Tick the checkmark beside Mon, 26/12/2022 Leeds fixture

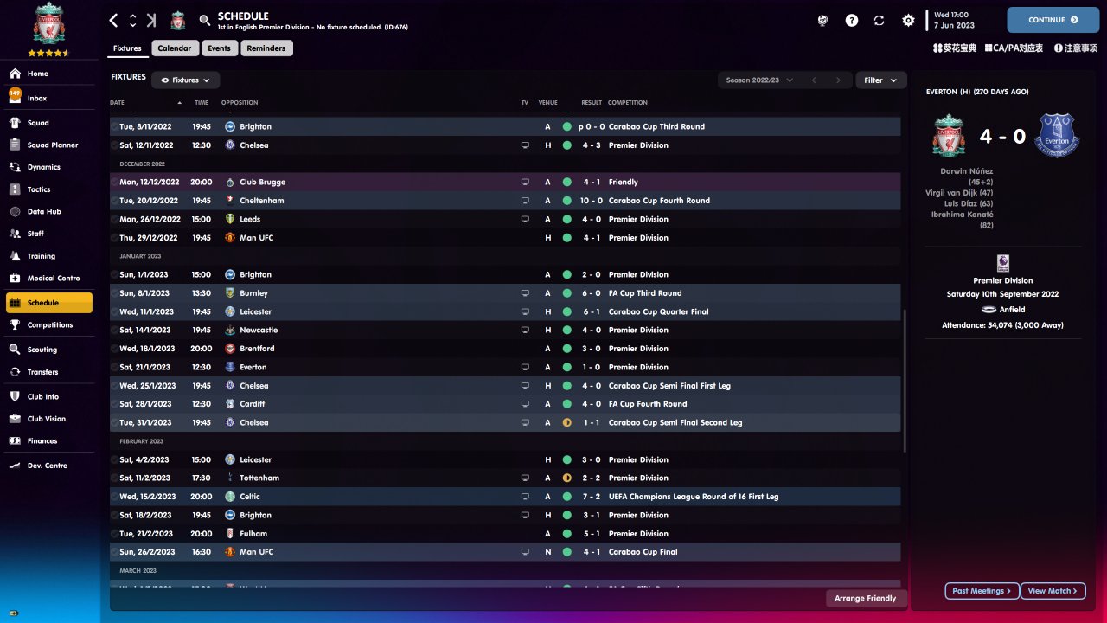click(114, 220)
